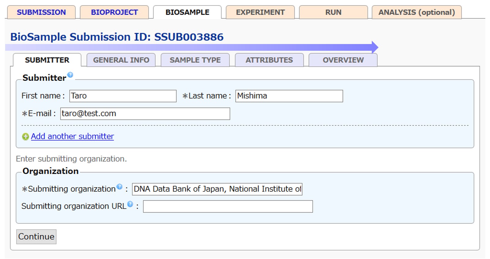Switch to the BIOPROJECT tab
The height and width of the screenshot is (259, 490).
114,12
